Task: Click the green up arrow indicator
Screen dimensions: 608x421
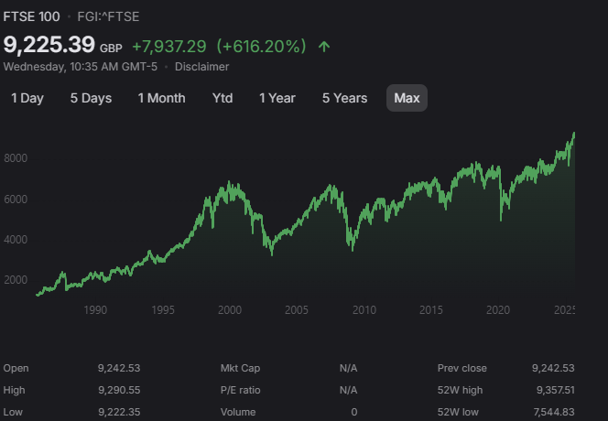Action: click(x=324, y=47)
